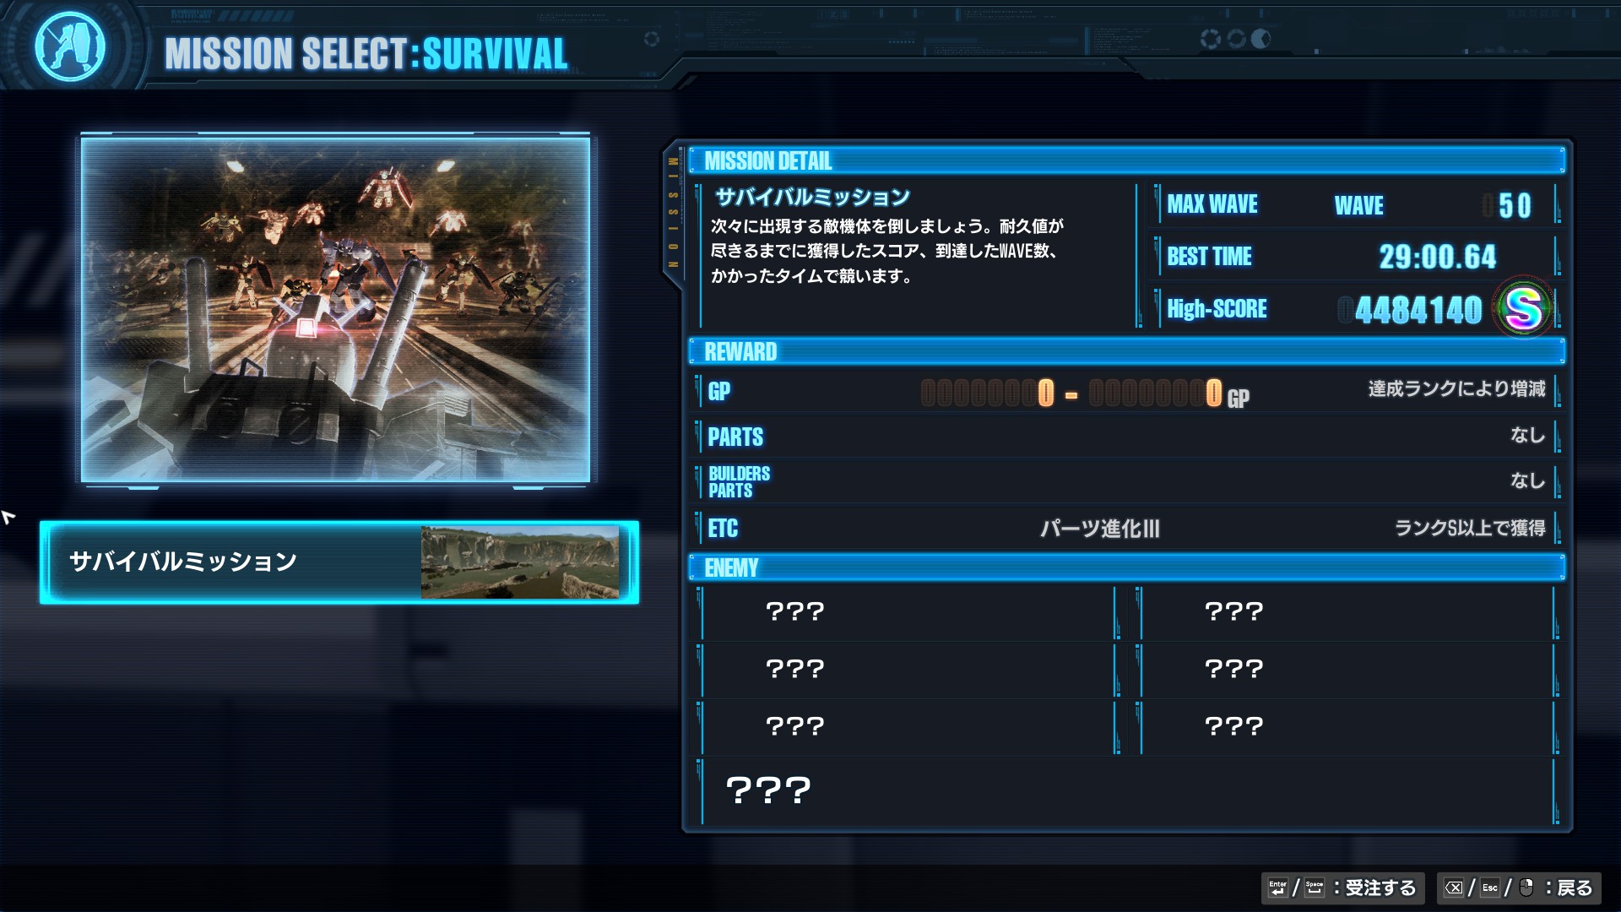
Task: Click the Esc key icon
Action: [1490, 888]
